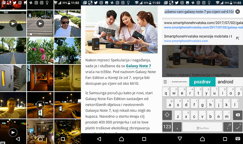Tap the highlighted URL text in address bar
Image resolution: width=243 pixels, height=144 pixels.
199,12
